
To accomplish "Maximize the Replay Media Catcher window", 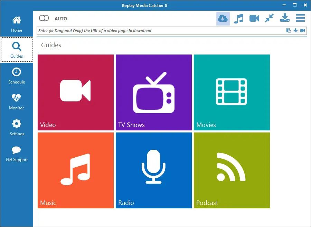I will tap(295, 5).
